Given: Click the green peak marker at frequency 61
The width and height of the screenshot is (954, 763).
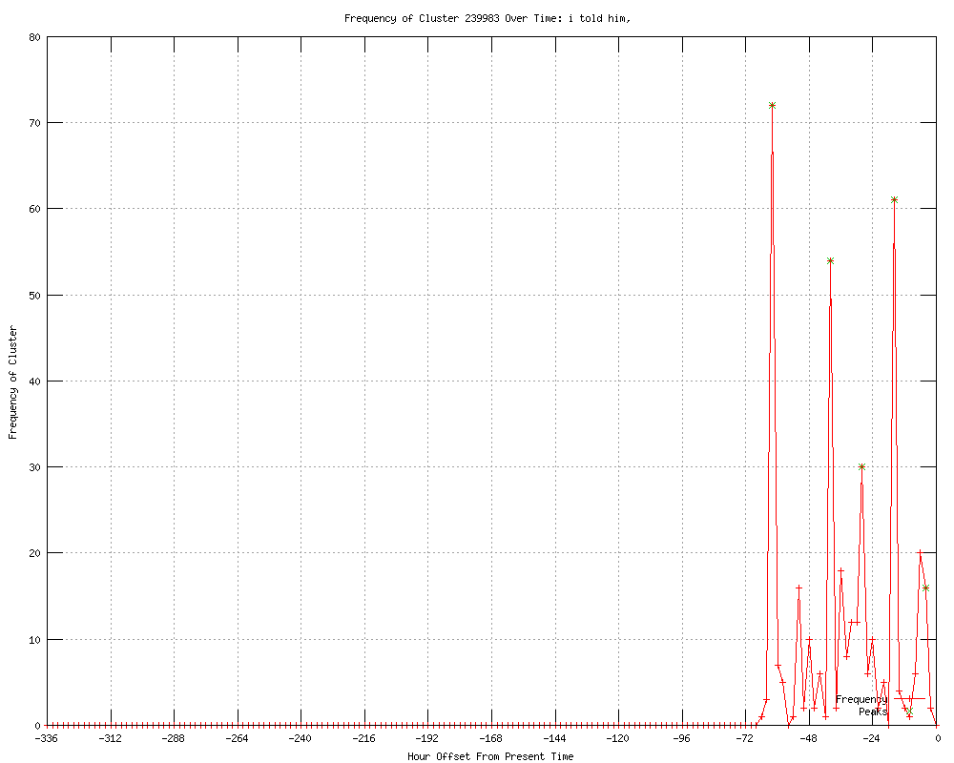Looking at the screenshot, I should pyautogui.click(x=894, y=199).
